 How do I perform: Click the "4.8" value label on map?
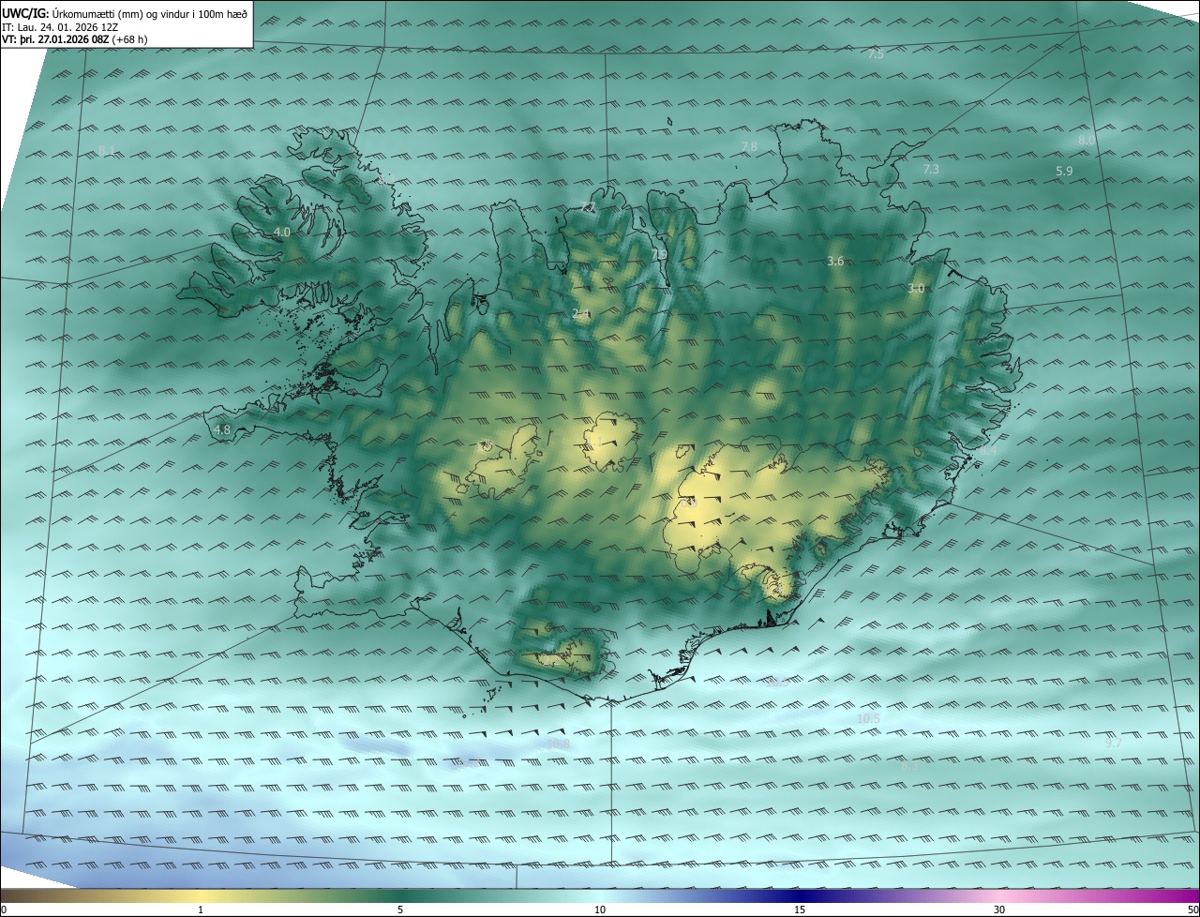pyautogui.click(x=222, y=429)
